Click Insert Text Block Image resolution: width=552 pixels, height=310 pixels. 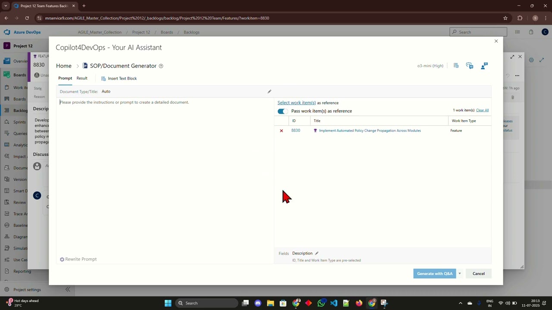pyautogui.click(x=119, y=78)
